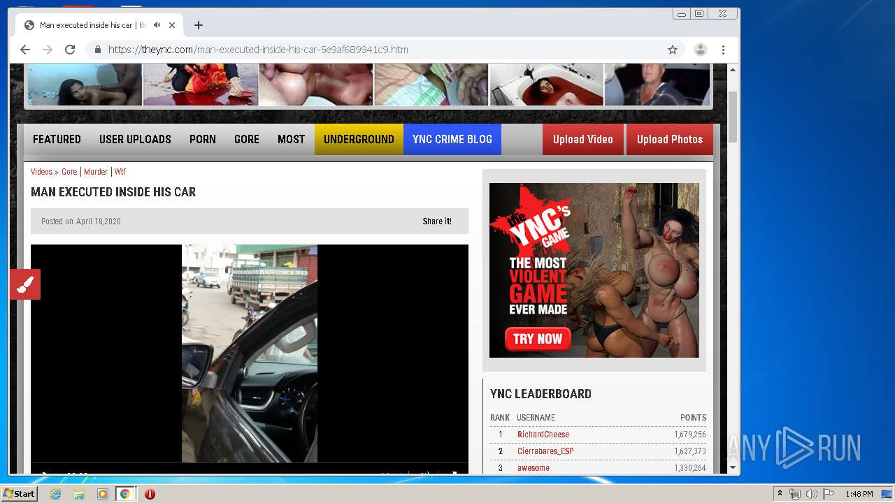Open Cierrabares_ESP leaderboard profile
895x503 pixels.
(x=545, y=451)
